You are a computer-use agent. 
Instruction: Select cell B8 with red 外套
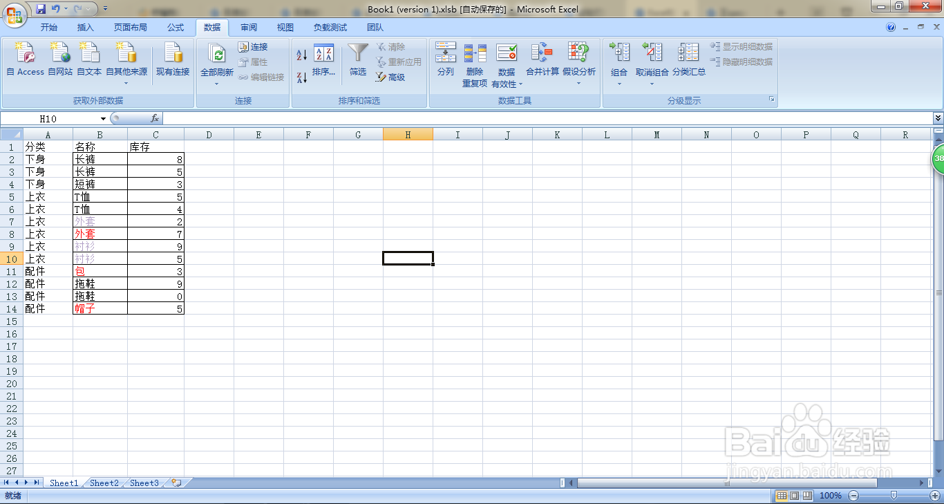click(x=100, y=234)
